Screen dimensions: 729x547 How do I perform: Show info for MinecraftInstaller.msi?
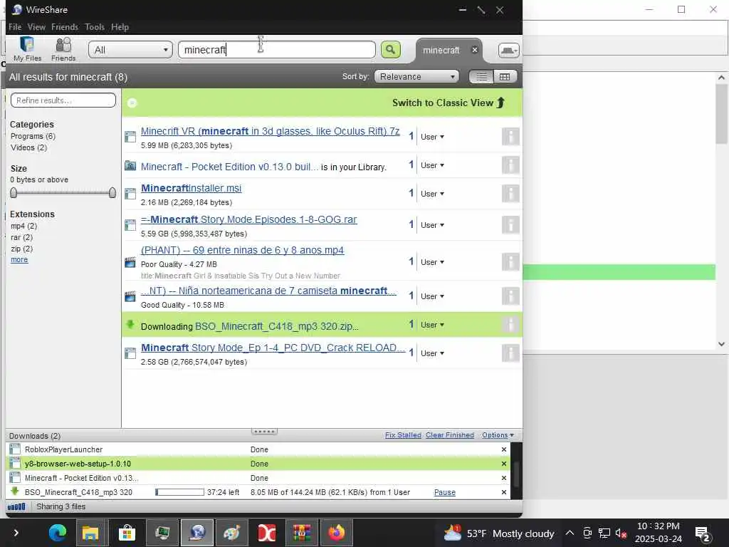pyautogui.click(x=510, y=194)
